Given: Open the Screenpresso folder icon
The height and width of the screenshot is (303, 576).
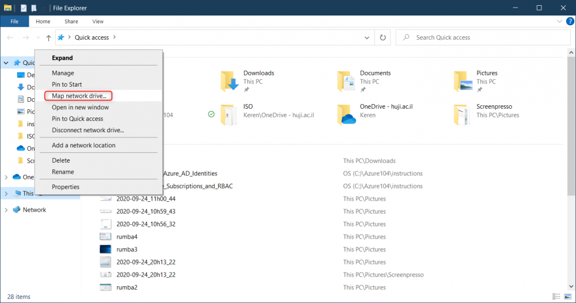Looking at the screenshot, I should click(462, 115).
